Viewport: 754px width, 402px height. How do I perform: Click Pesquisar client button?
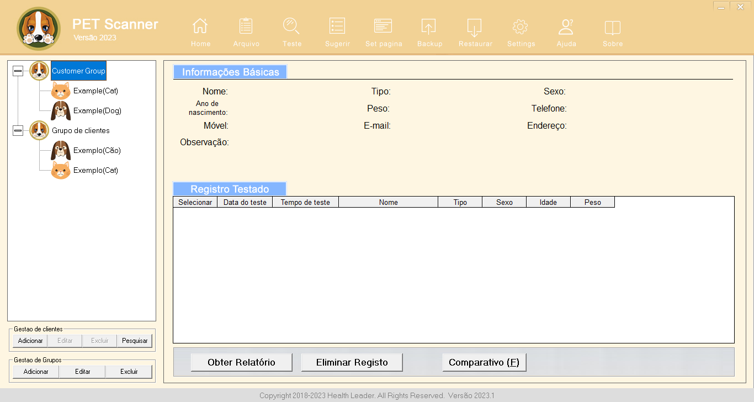point(135,341)
